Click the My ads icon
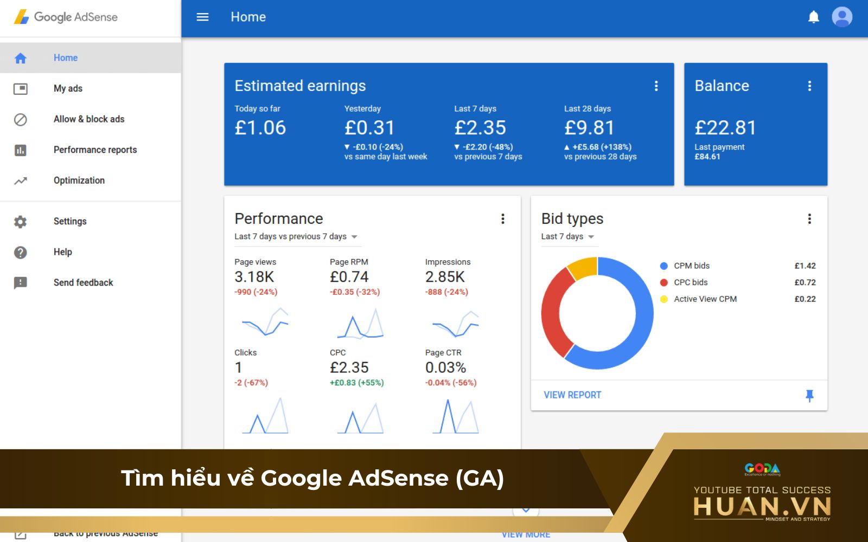 point(21,88)
